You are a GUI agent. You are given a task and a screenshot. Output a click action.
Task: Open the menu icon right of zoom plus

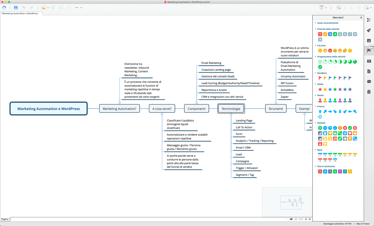coord(310,219)
